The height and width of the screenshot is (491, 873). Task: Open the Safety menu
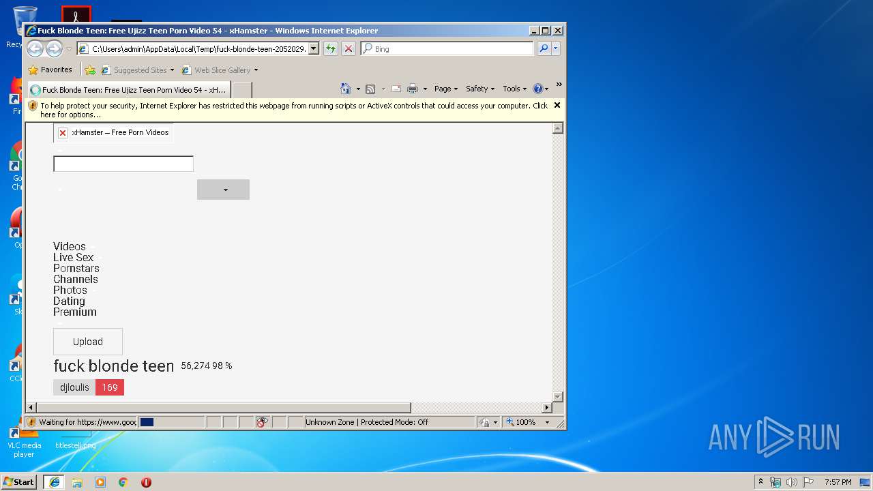coord(480,89)
